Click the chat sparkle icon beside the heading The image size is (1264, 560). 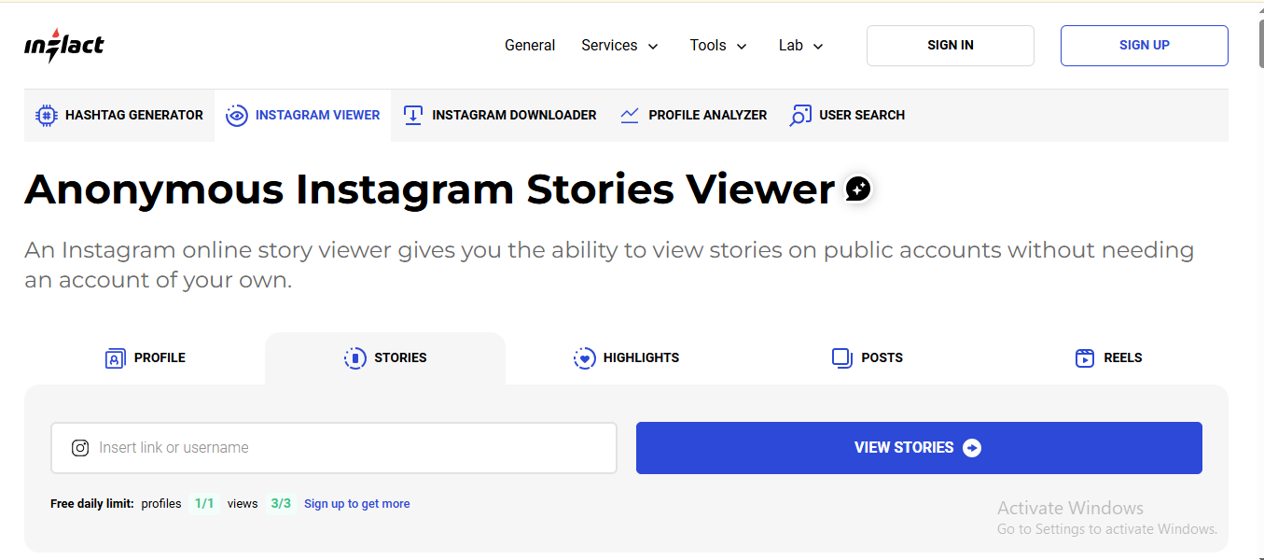coord(858,189)
